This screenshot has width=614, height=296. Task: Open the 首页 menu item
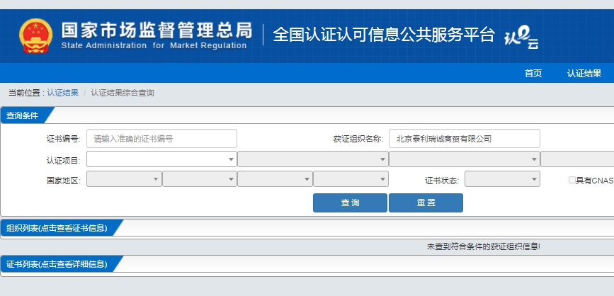(533, 73)
